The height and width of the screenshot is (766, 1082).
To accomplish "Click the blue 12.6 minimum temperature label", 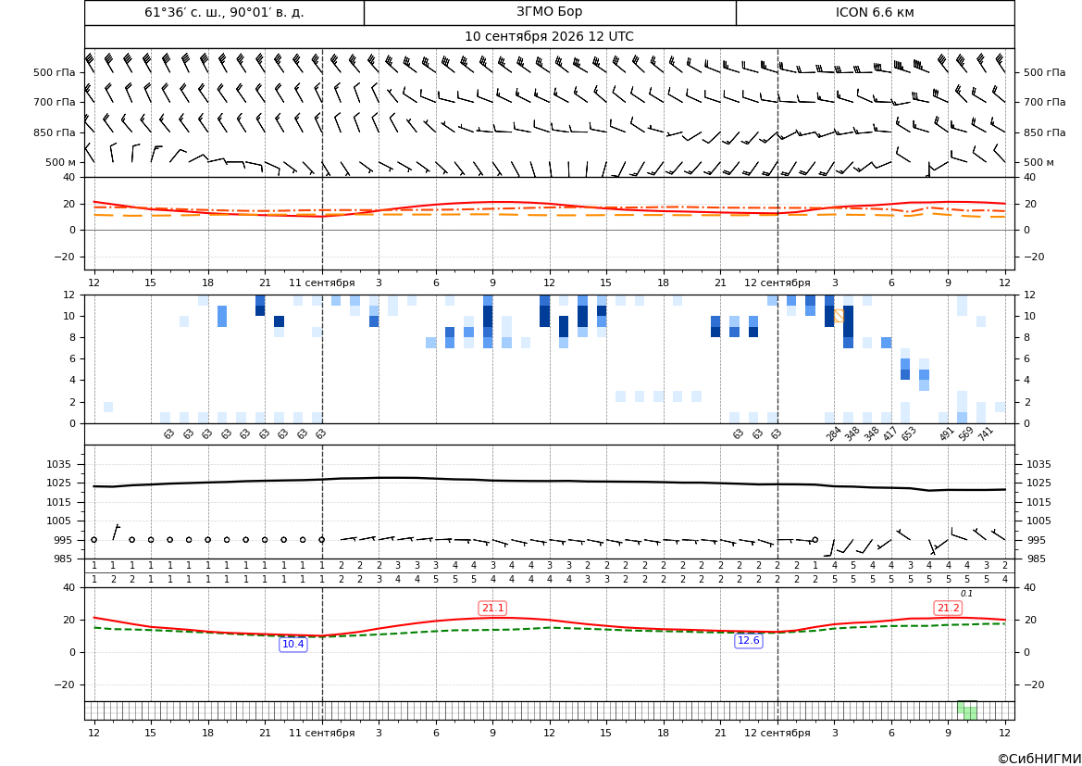I will point(748,640).
